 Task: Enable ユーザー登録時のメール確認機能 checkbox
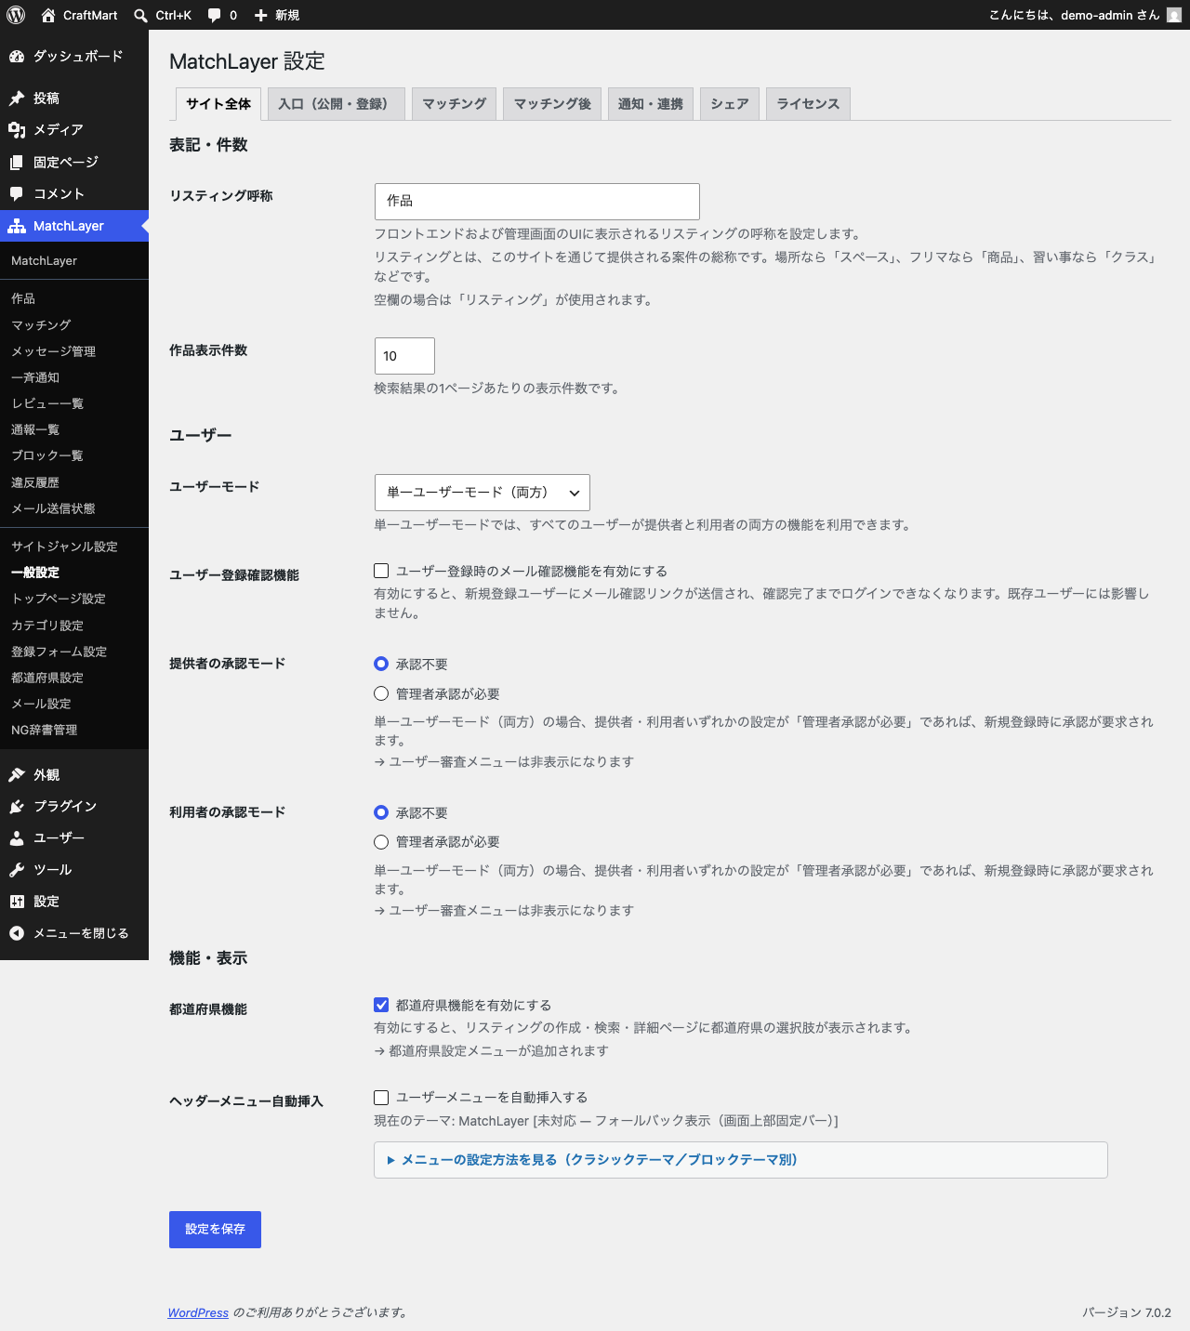(381, 571)
